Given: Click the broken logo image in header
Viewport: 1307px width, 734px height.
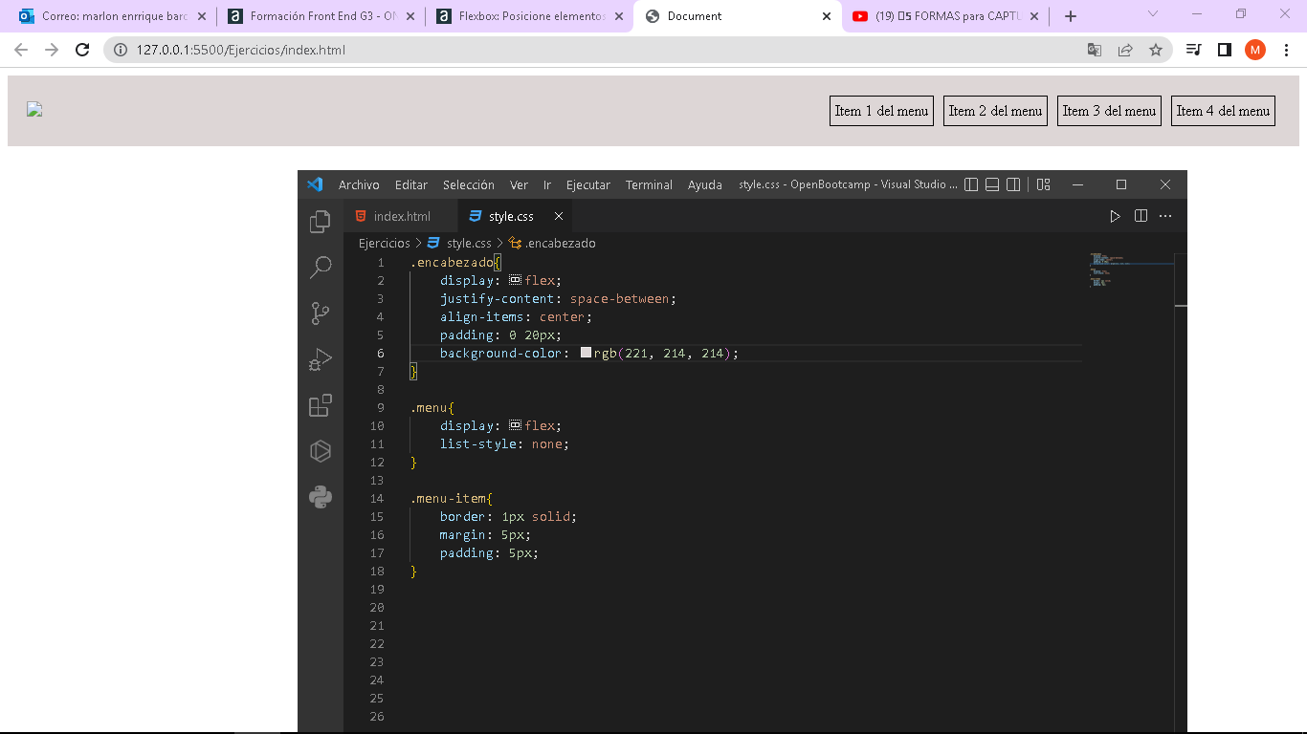Looking at the screenshot, I should (x=34, y=109).
